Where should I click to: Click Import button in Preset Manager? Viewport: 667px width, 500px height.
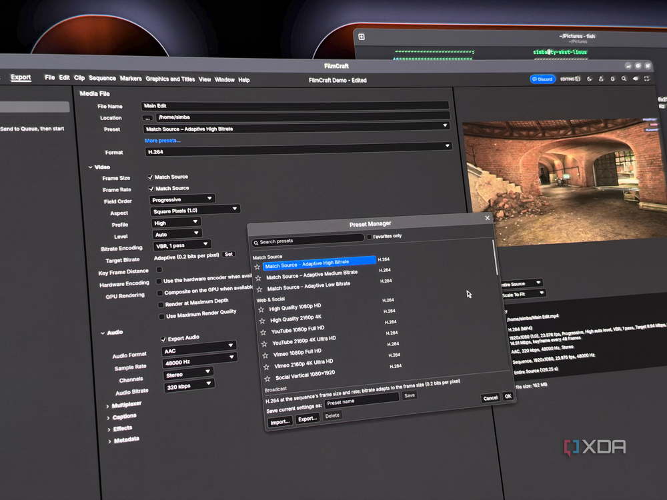280,422
